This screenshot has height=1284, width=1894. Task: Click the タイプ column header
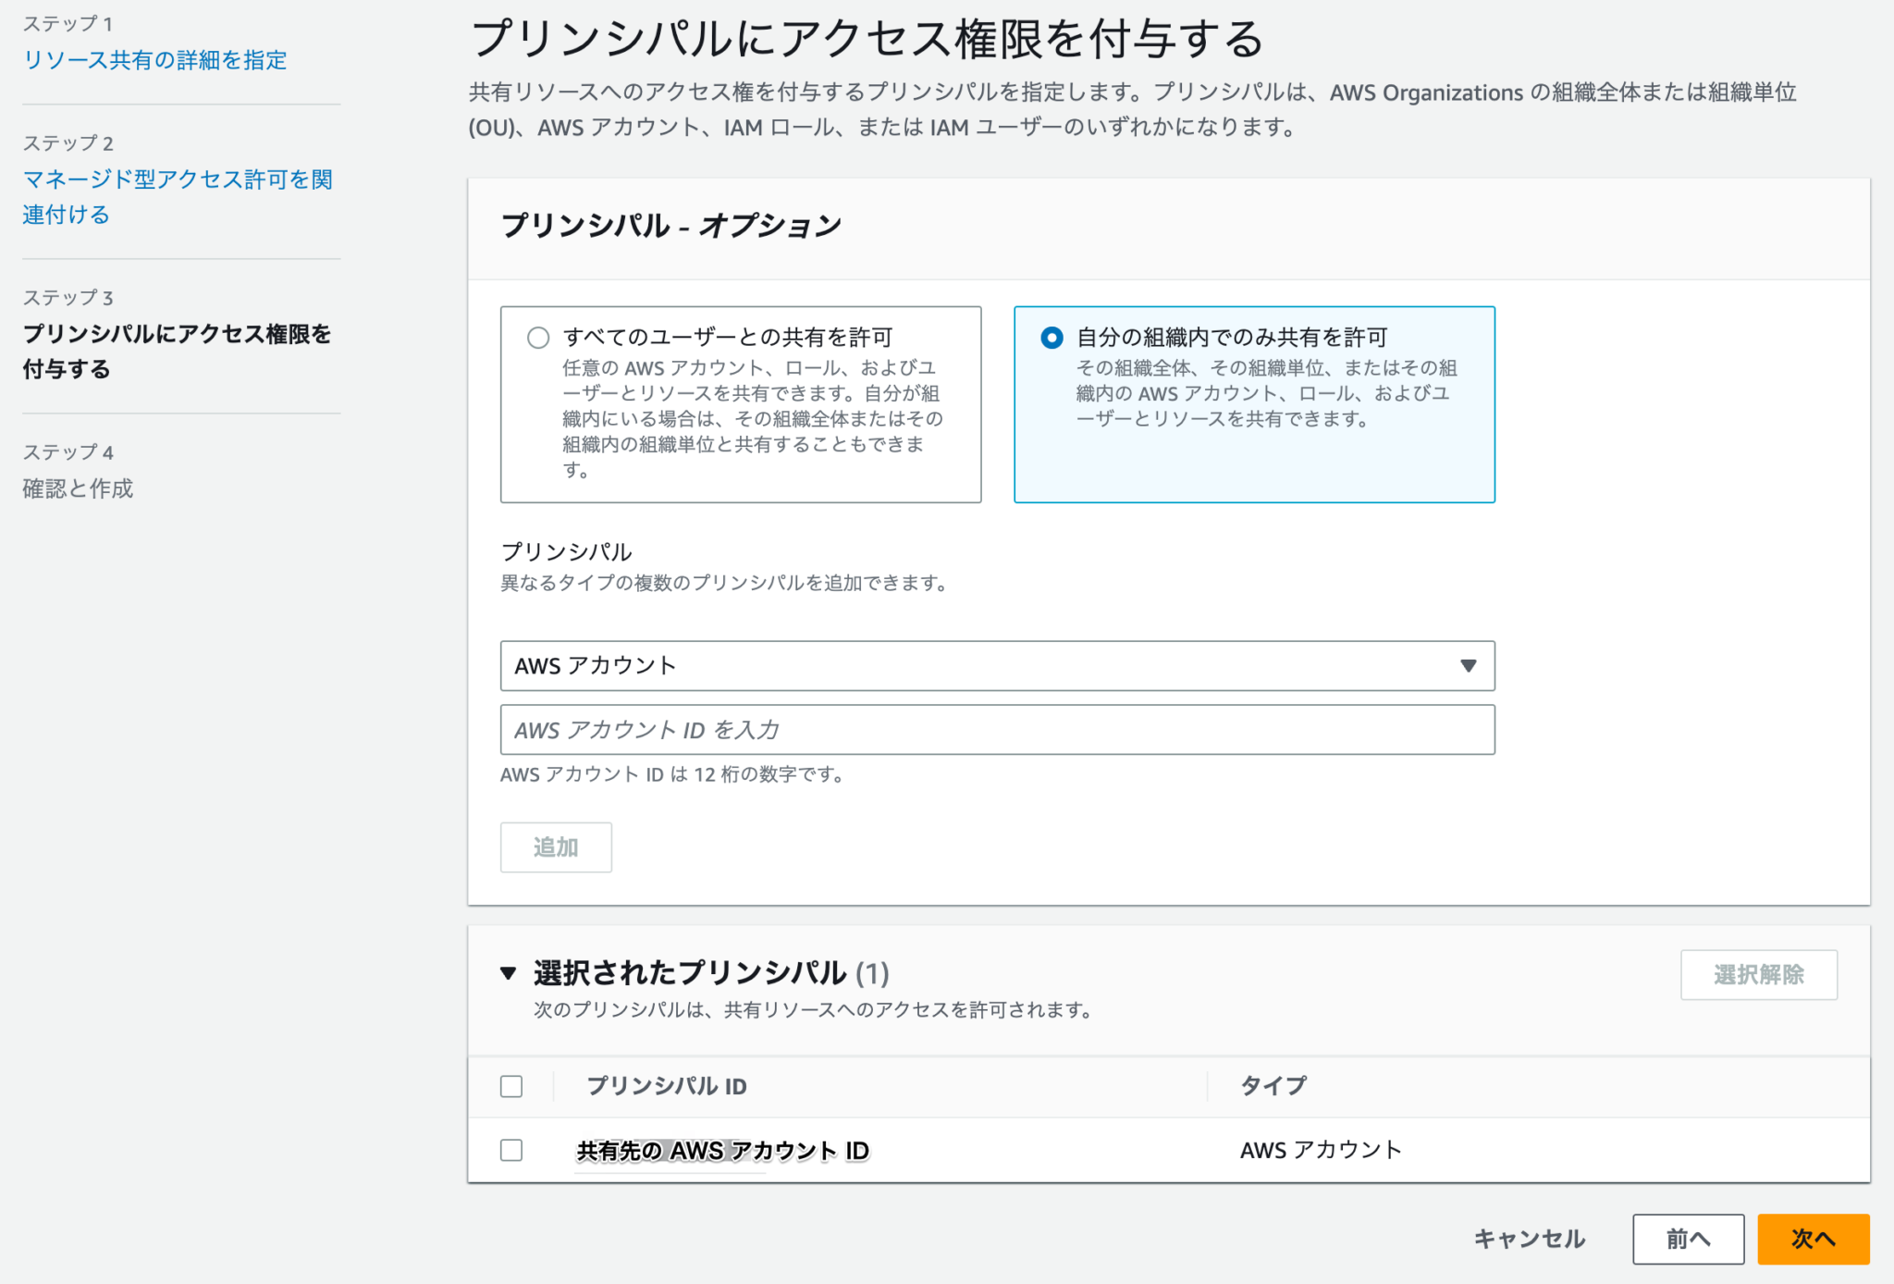pos(1273,1086)
